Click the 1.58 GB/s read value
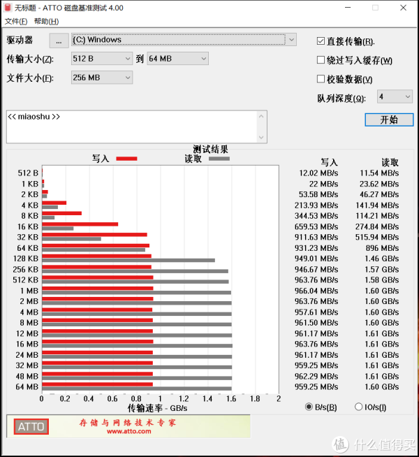The image size is (419, 457). click(382, 280)
